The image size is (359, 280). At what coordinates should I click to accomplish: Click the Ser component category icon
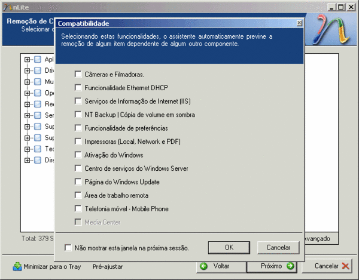coord(38,115)
